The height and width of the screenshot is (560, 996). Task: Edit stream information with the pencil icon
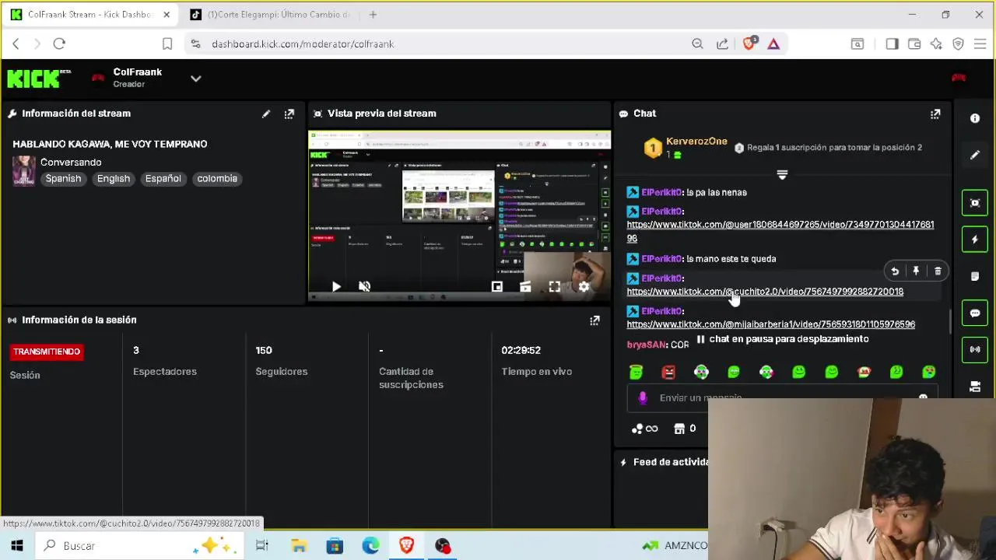pyautogui.click(x=266, y=114)
